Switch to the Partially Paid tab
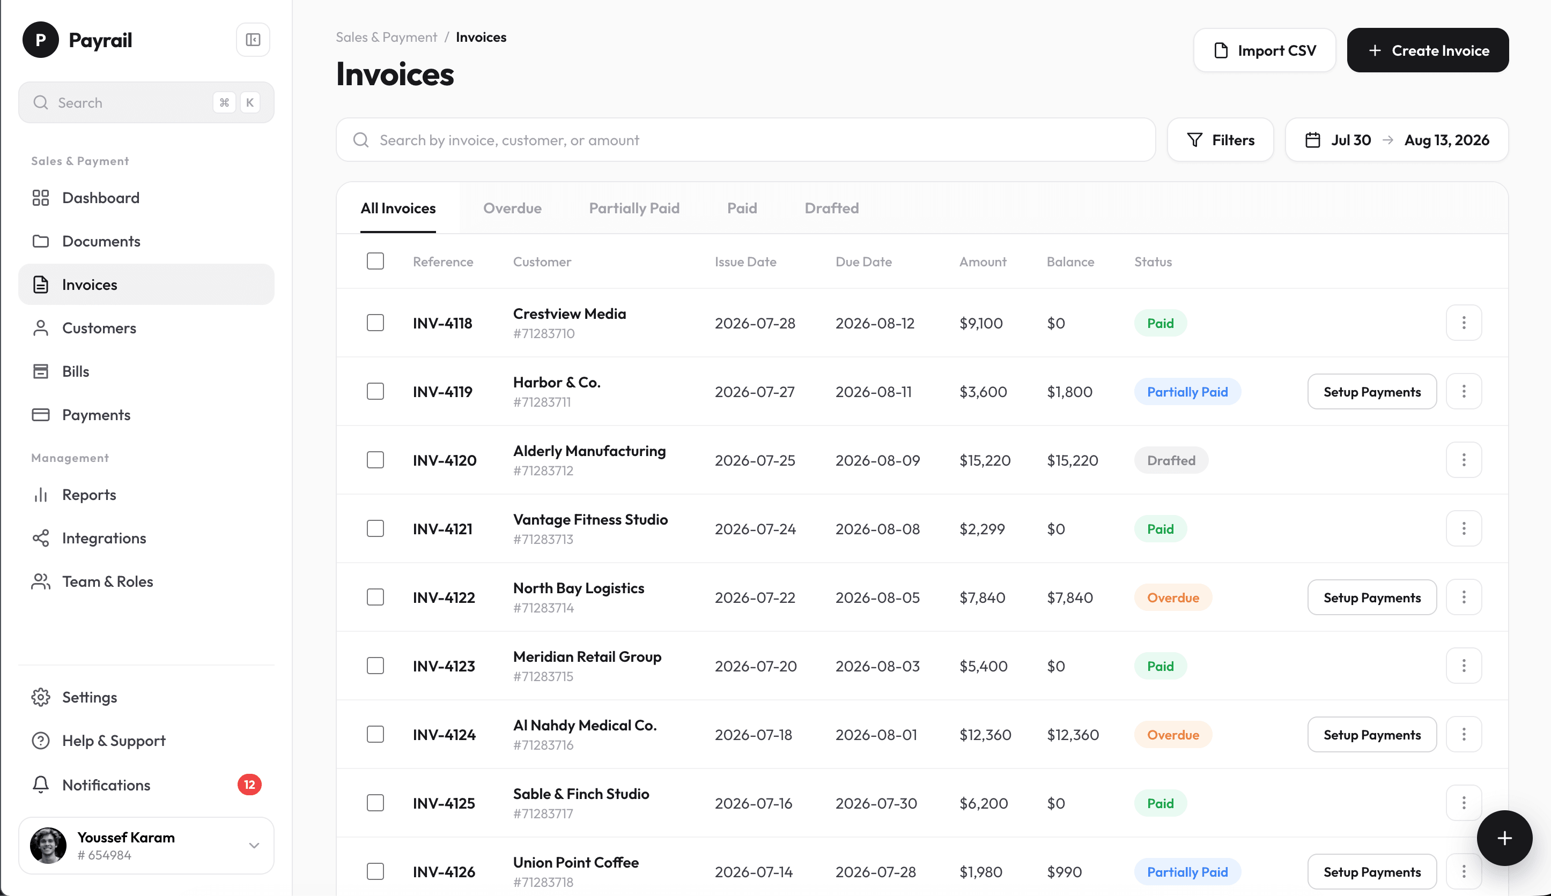The height and width of the screenshot is (896, 1551). coord(634,208)
